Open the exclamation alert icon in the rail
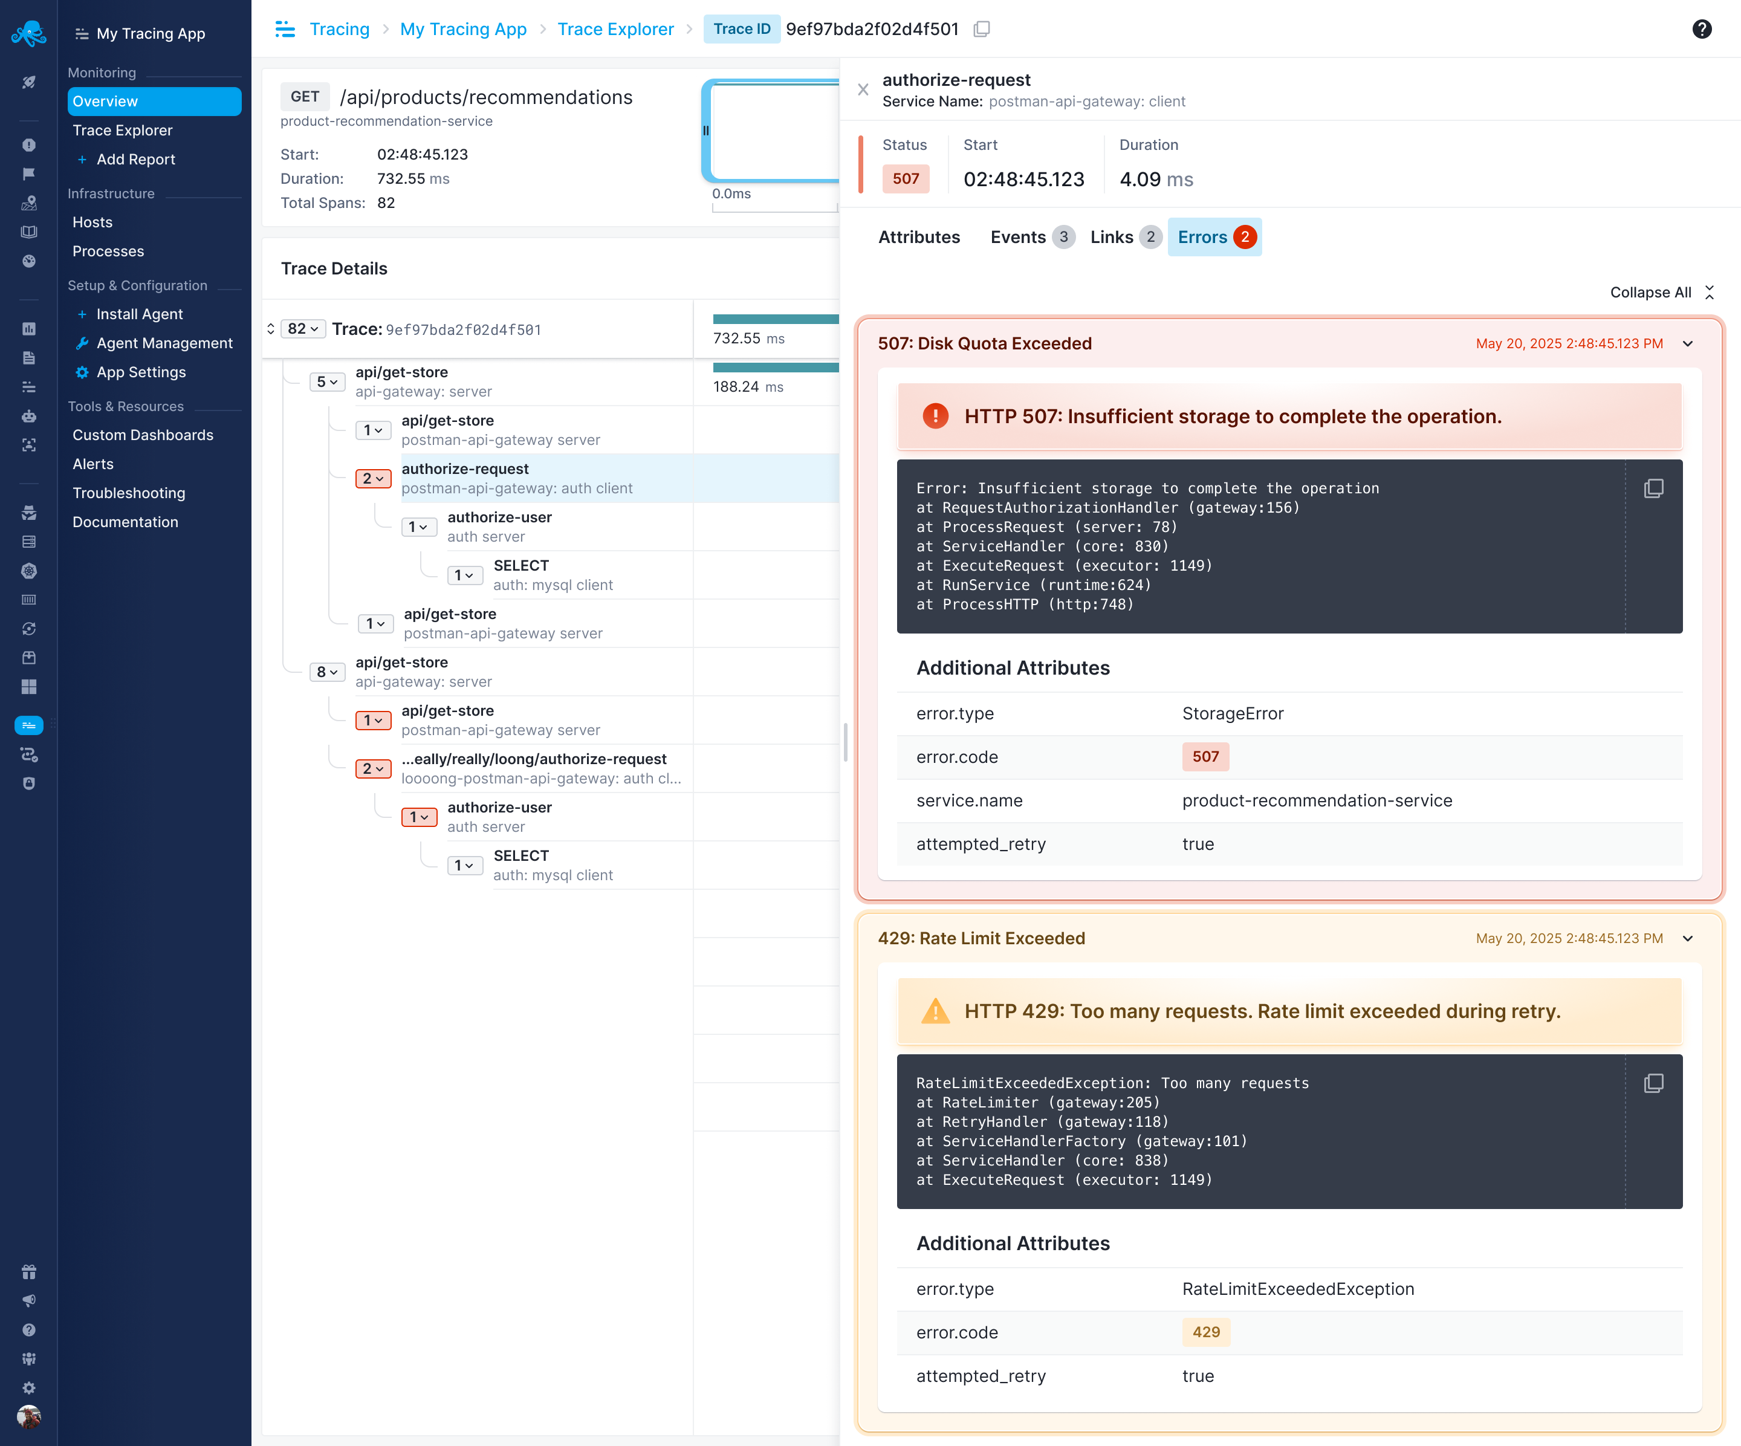 (x=29, y=145)
